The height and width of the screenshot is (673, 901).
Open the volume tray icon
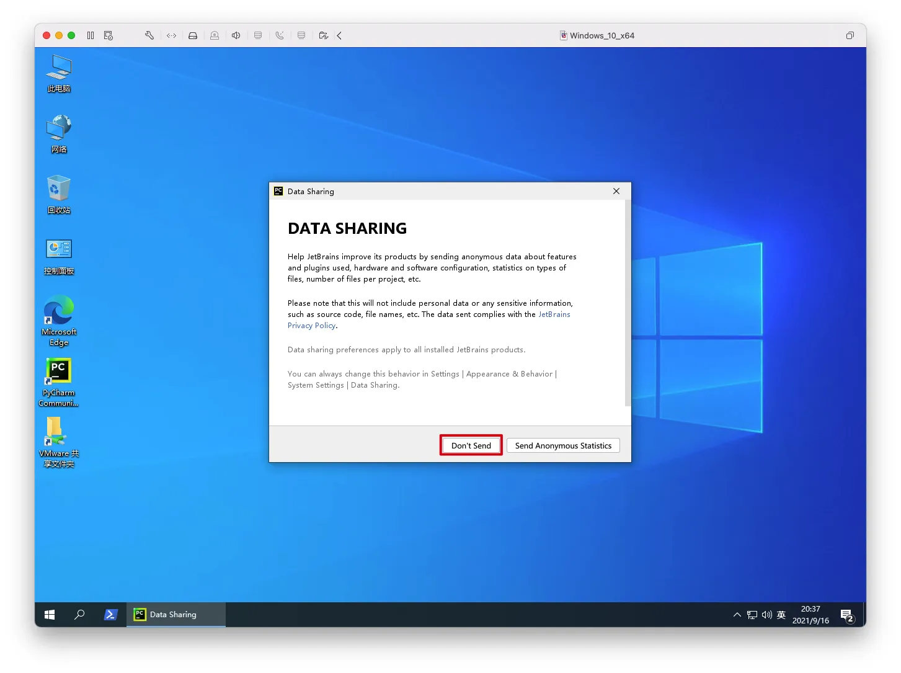pyautogui.click(x=767, y=615)
